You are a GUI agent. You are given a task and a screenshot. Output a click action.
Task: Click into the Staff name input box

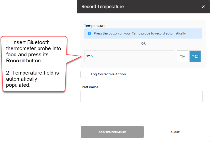click(x=142, y=97)
